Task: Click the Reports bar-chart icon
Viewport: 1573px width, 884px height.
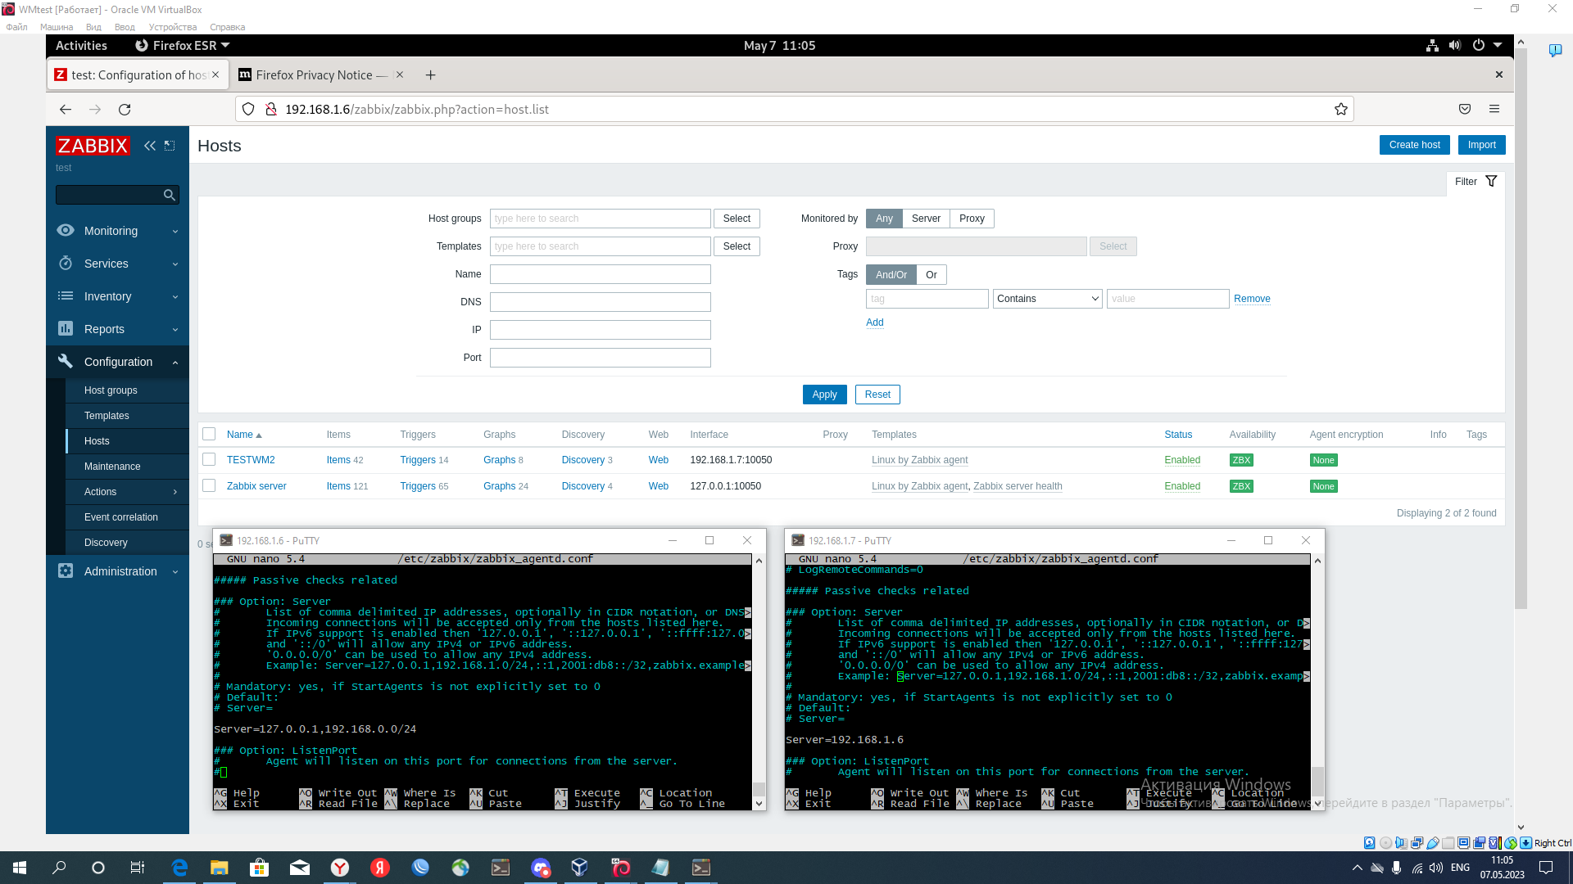Action: [66, 328]
